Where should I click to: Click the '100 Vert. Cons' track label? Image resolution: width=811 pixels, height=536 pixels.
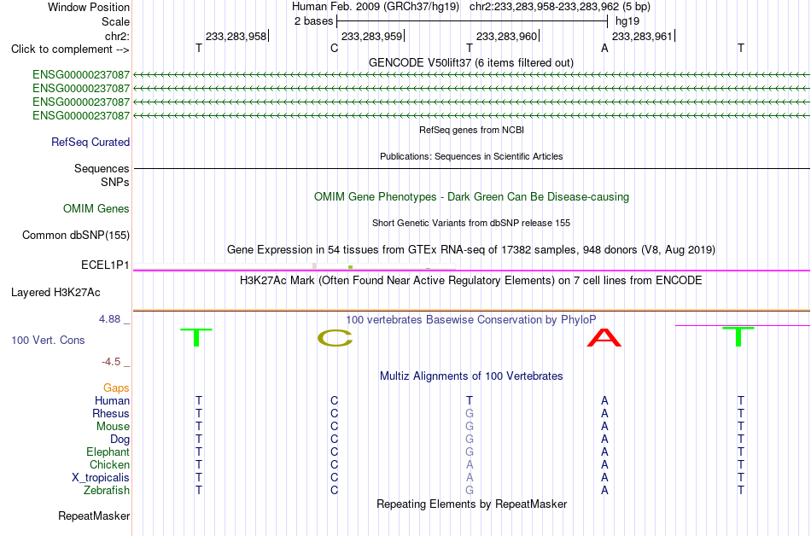pos(48,340)
